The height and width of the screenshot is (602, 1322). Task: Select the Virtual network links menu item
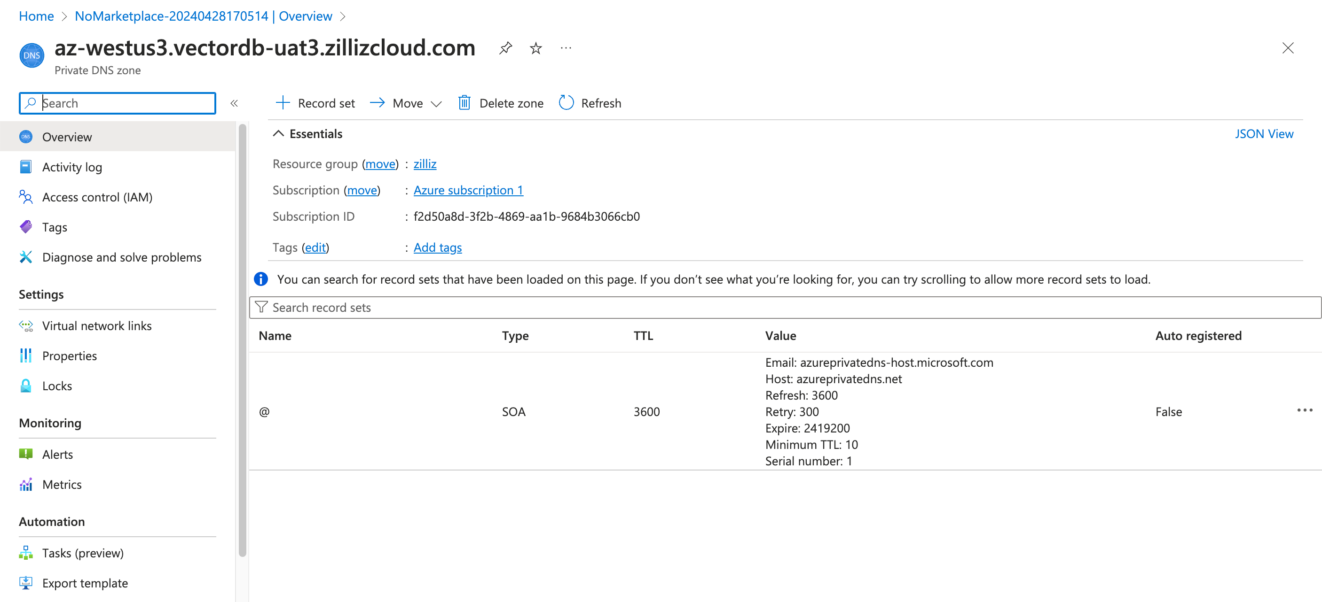97,325
